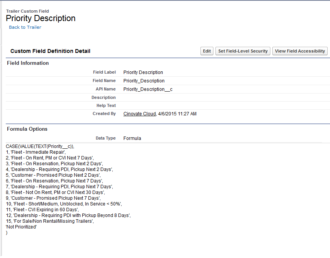Click the Field Information section heading
The width and height of the screenshot is (330, 258).
pyautogui.click(x=28, y=63)
